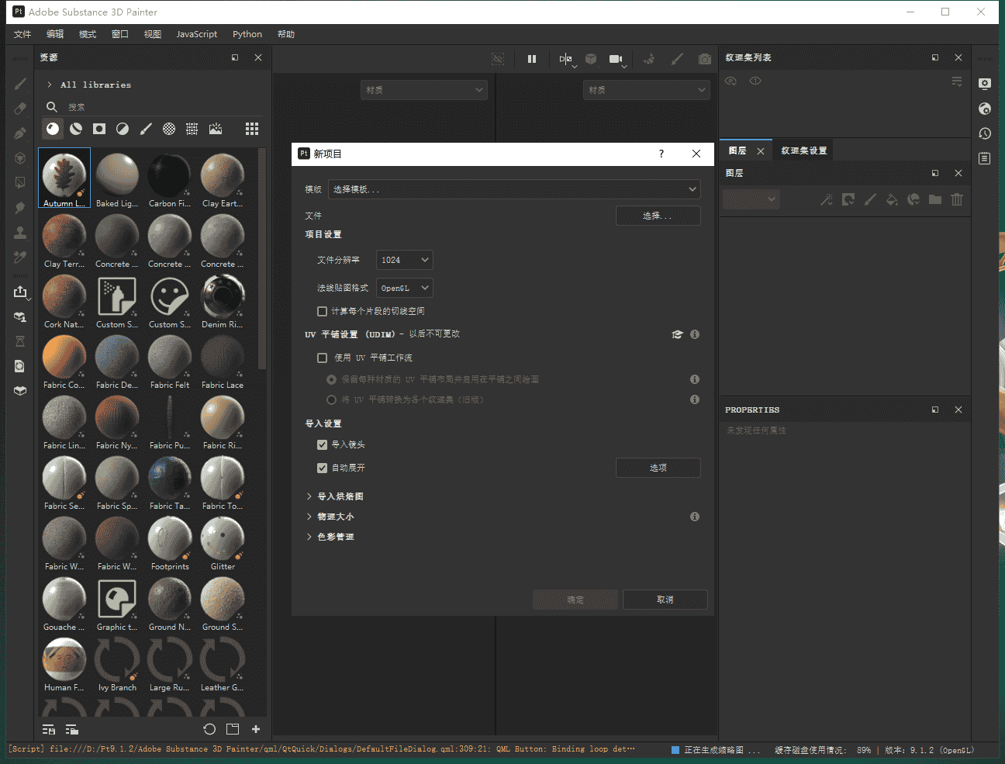Add folder in layers toolbar
The height and width of the screenshot is (764, 1005).
935,199
